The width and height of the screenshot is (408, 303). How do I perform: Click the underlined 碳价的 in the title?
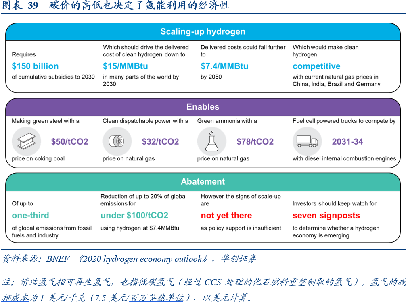[65, 6]
